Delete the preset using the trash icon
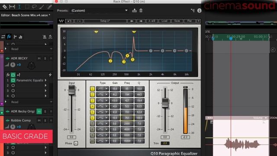The height and width of the screenshot is (156, 277). (x=141, y=10)
